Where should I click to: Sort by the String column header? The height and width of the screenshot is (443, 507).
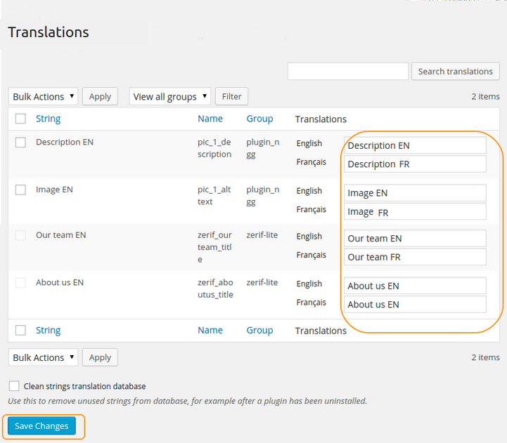click(48, 119)
